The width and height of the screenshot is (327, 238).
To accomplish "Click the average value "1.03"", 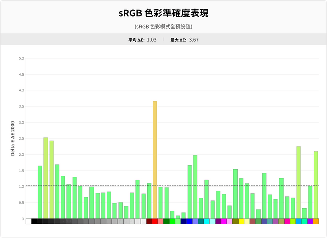I will 152,40.
